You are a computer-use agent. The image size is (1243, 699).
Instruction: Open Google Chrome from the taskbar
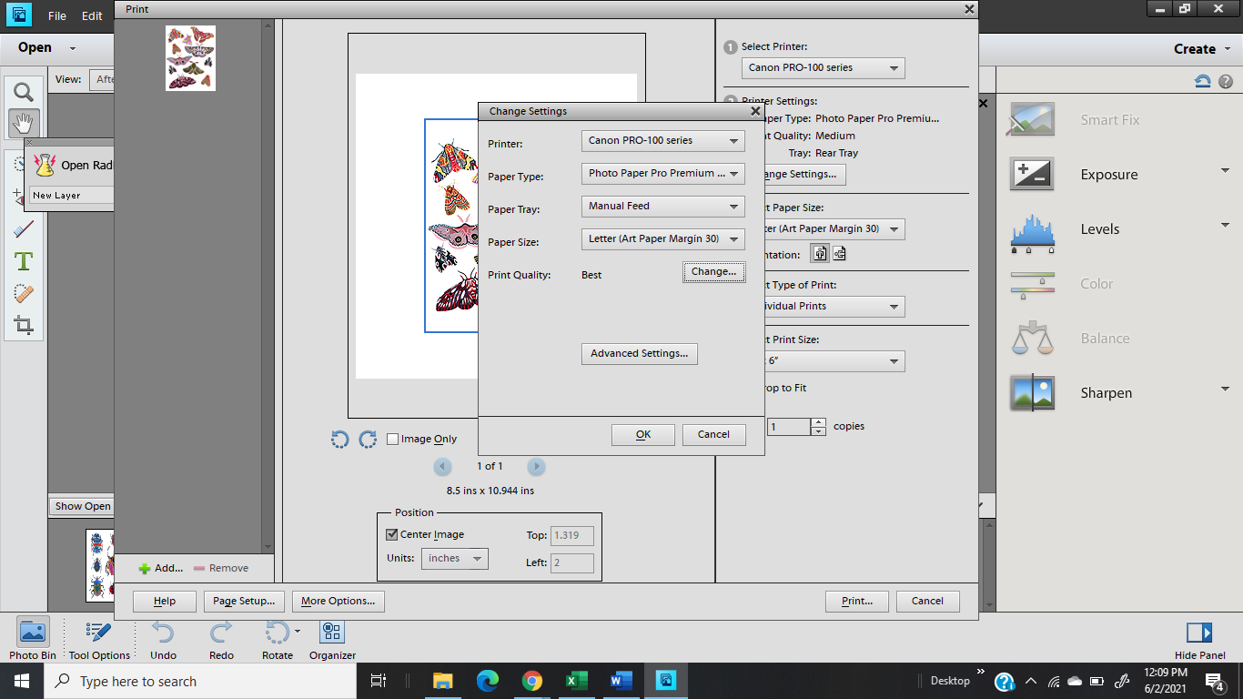(532, 681)
